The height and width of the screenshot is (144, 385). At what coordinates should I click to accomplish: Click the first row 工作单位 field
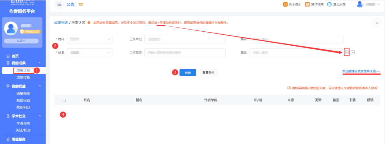pyautogui.click(x=185, y=39)
